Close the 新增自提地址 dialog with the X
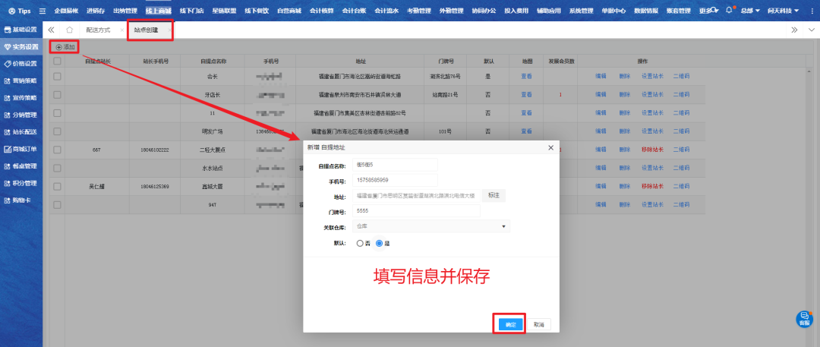The width and height of the screenshot is (820, 347). [550, 147]
